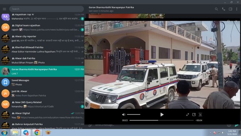Screen dimensions: 241x136
Task: Open Saved Messages chat
Action: point(42,82)
